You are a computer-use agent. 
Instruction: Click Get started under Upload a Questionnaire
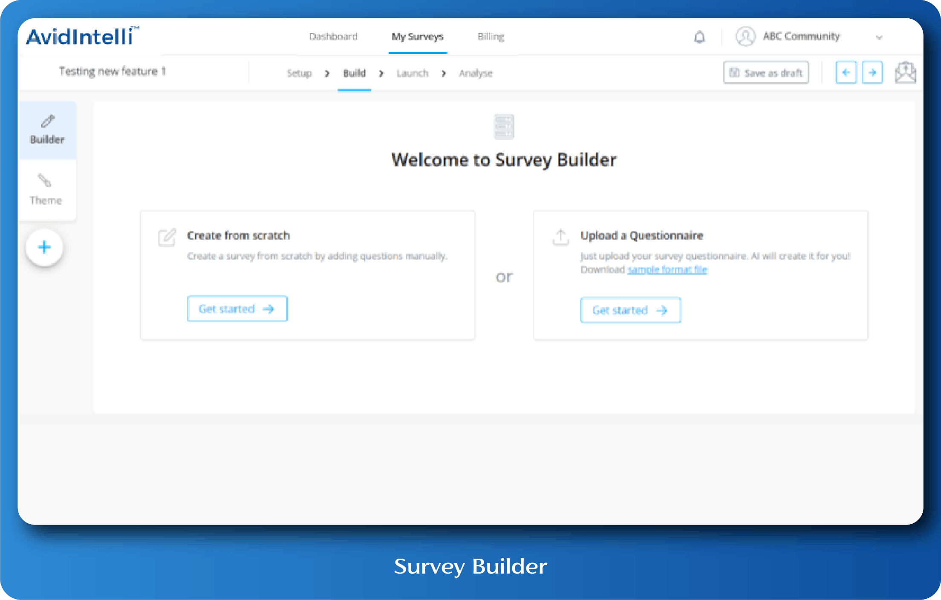tap(631, 310)
